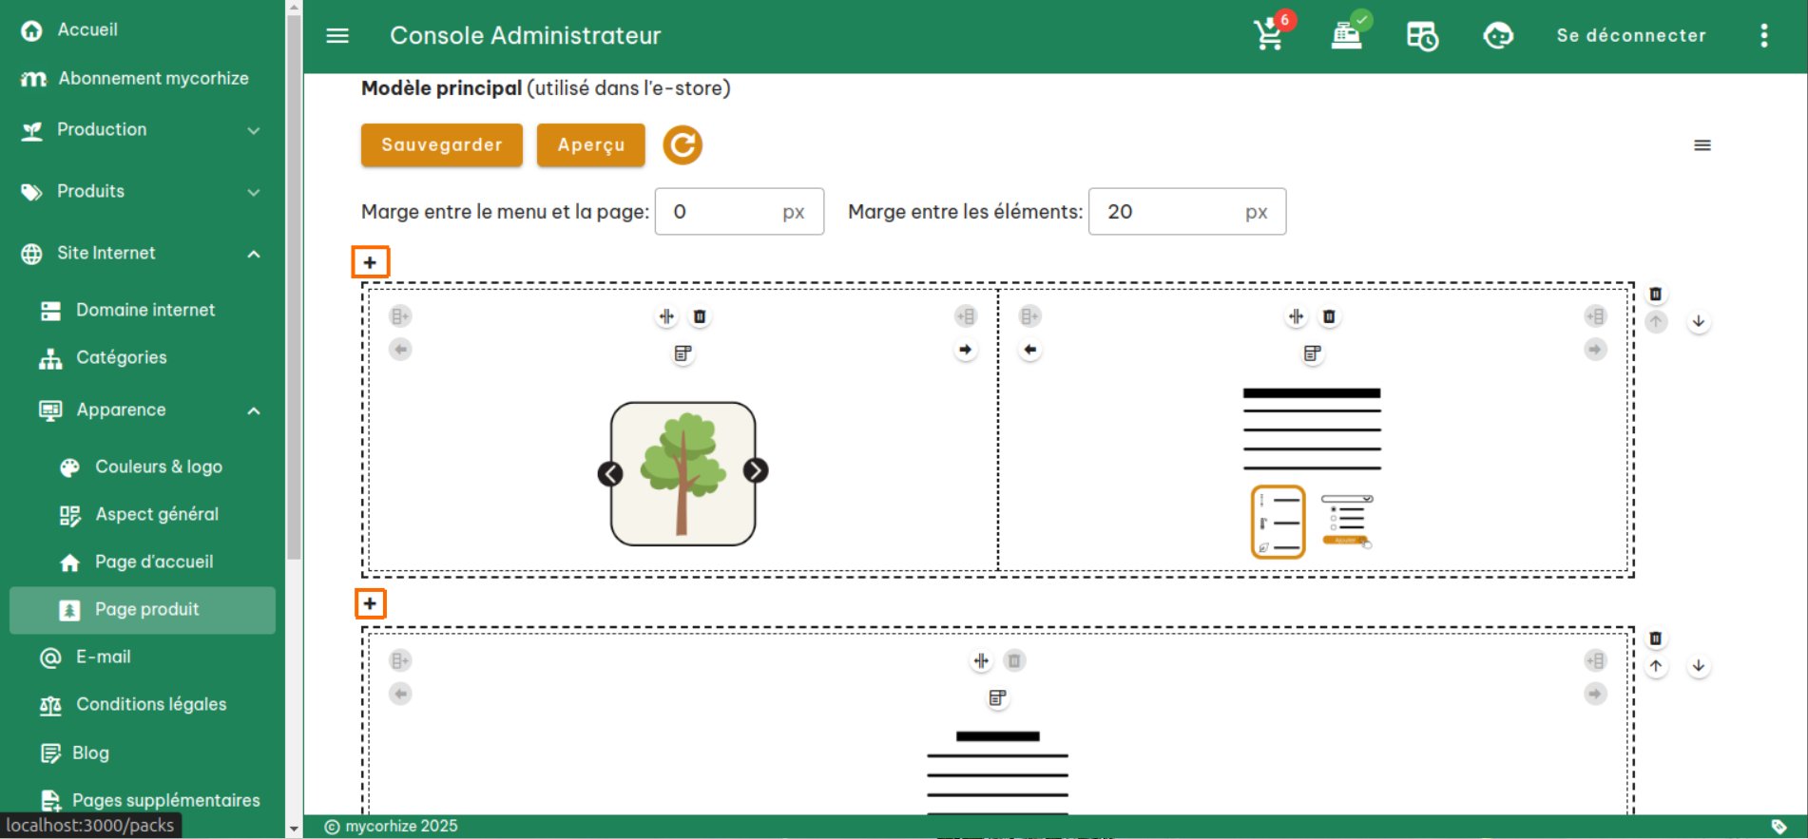
Task: Open the three-dot overflow menu
Action: [x=1764, y=36]
